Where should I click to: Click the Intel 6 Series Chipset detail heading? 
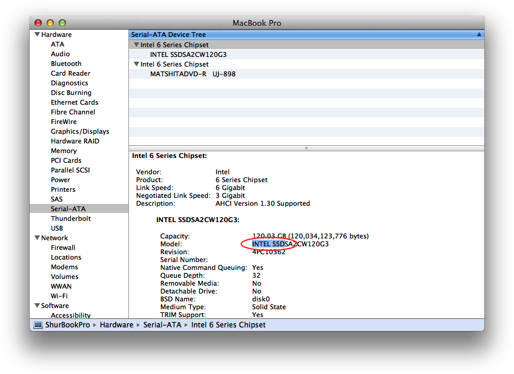point(169,156)
